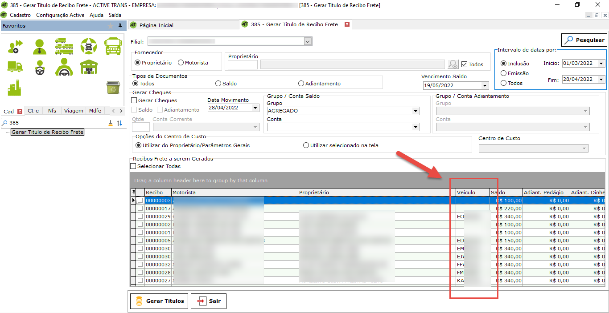
Task: Click the proprietário lookup icon beside Todos
Action: click(x=453, y=64)
